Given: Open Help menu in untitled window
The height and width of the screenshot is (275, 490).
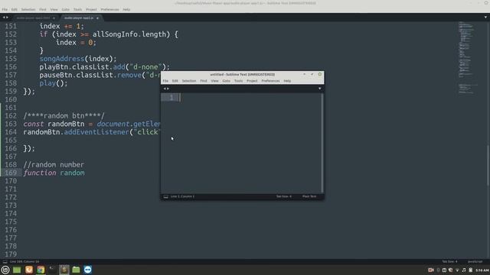Looking at the screenshot, I should point(287,81).
